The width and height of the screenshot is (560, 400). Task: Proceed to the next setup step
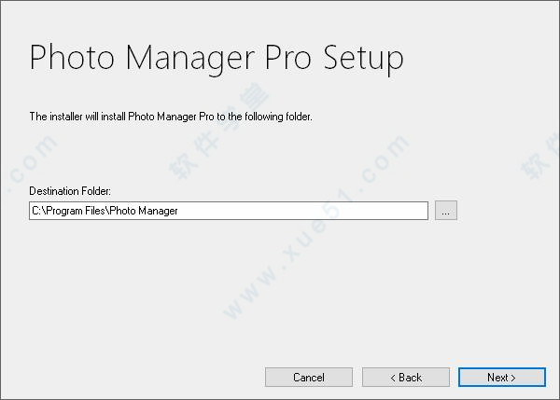[x=501, y=378]
